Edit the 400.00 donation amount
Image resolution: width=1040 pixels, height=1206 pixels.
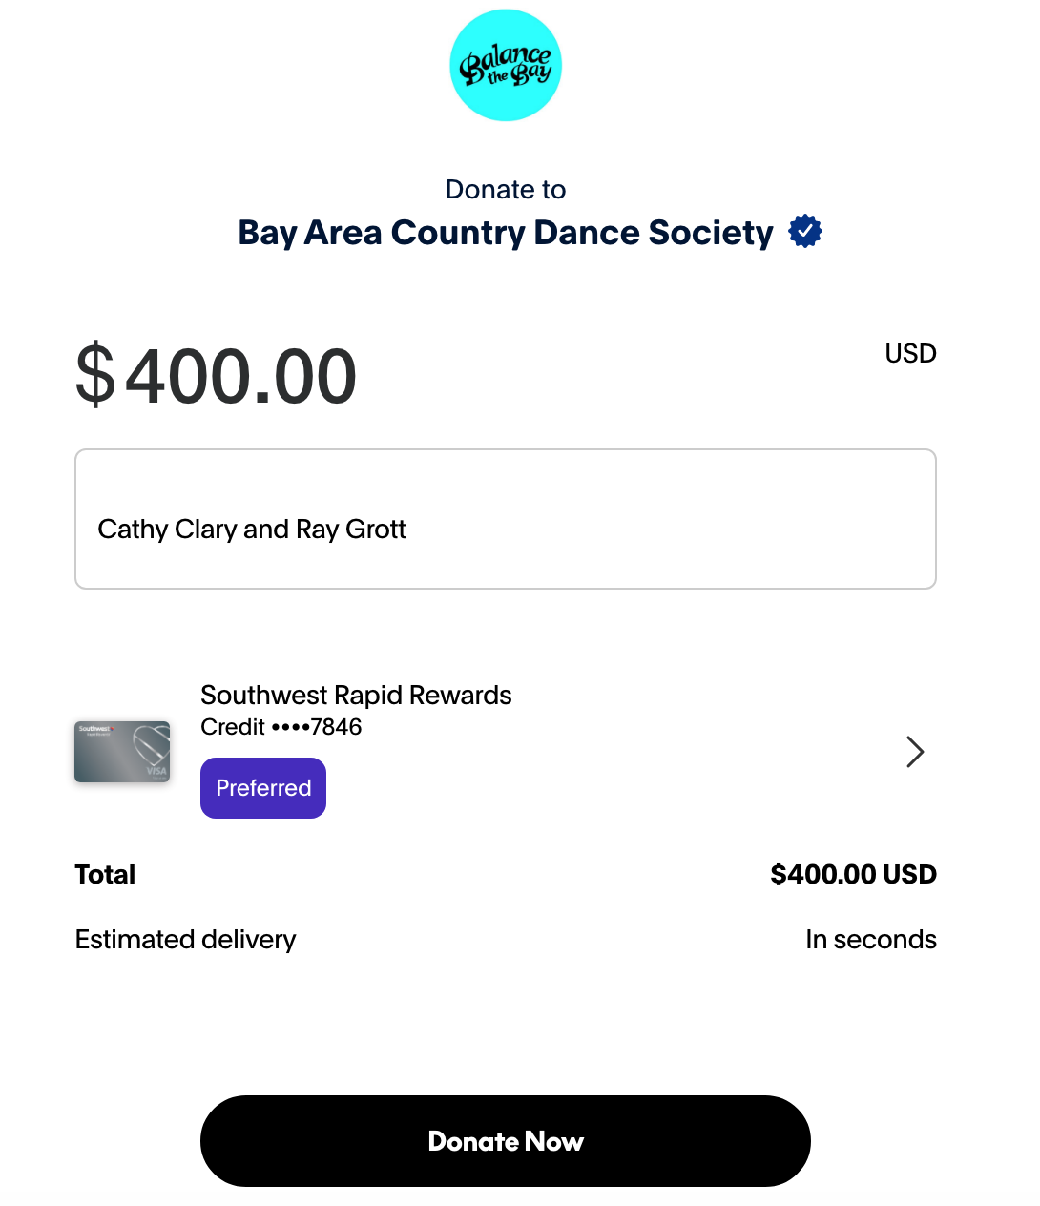[x=241, y=377]
